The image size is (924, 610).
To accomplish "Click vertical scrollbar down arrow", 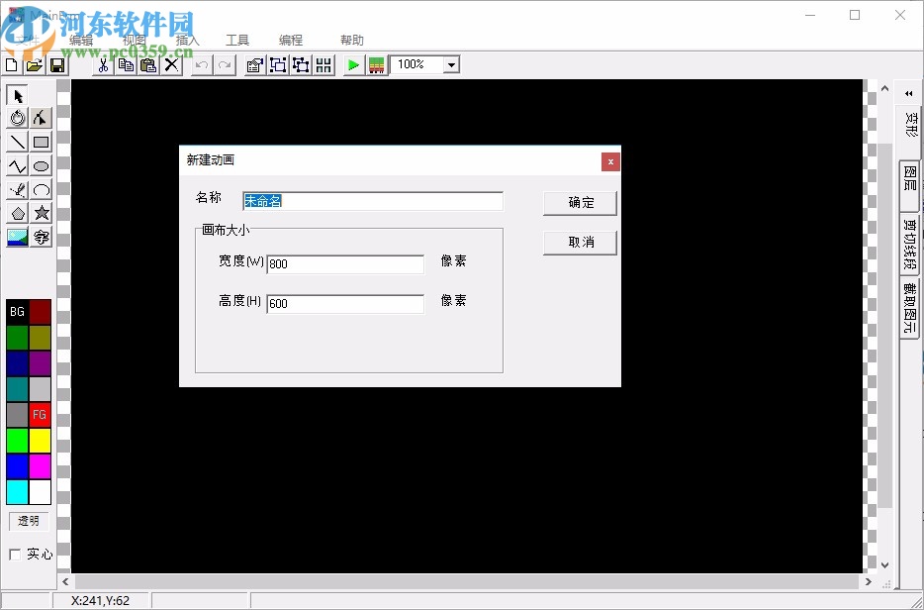I will [x=884, y=564].
